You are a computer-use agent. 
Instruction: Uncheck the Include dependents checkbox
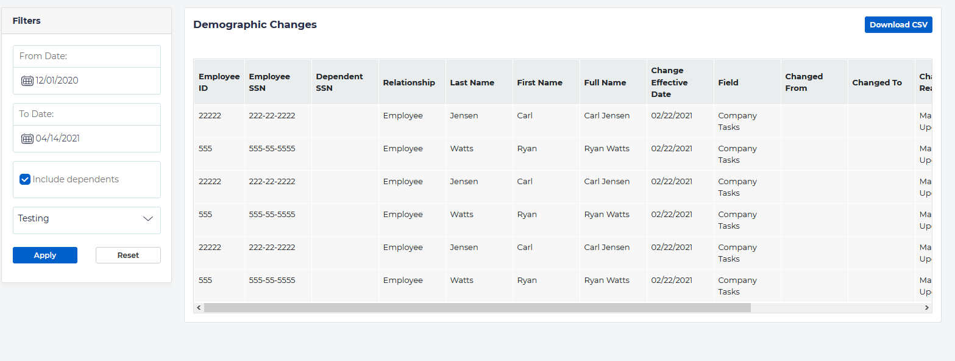coord(25,179)
